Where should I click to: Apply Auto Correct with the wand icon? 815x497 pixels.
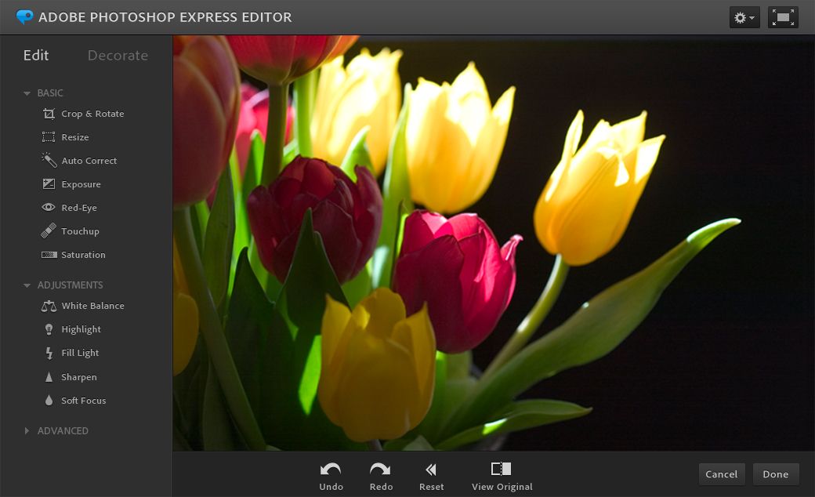(49, 160)
